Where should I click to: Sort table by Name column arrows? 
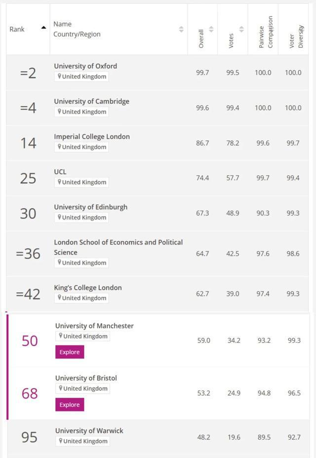pos(181,29)
